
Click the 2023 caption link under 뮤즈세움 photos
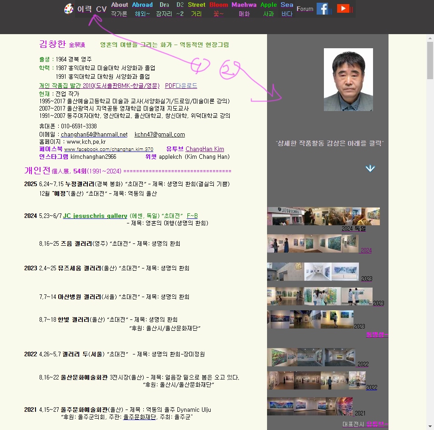367,278
